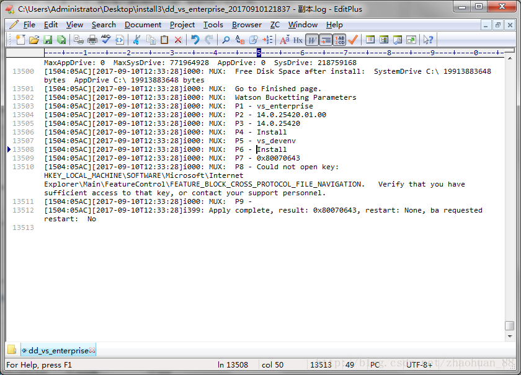Open the Project menu
Screen dimensions: 521x375
[182, 25]
